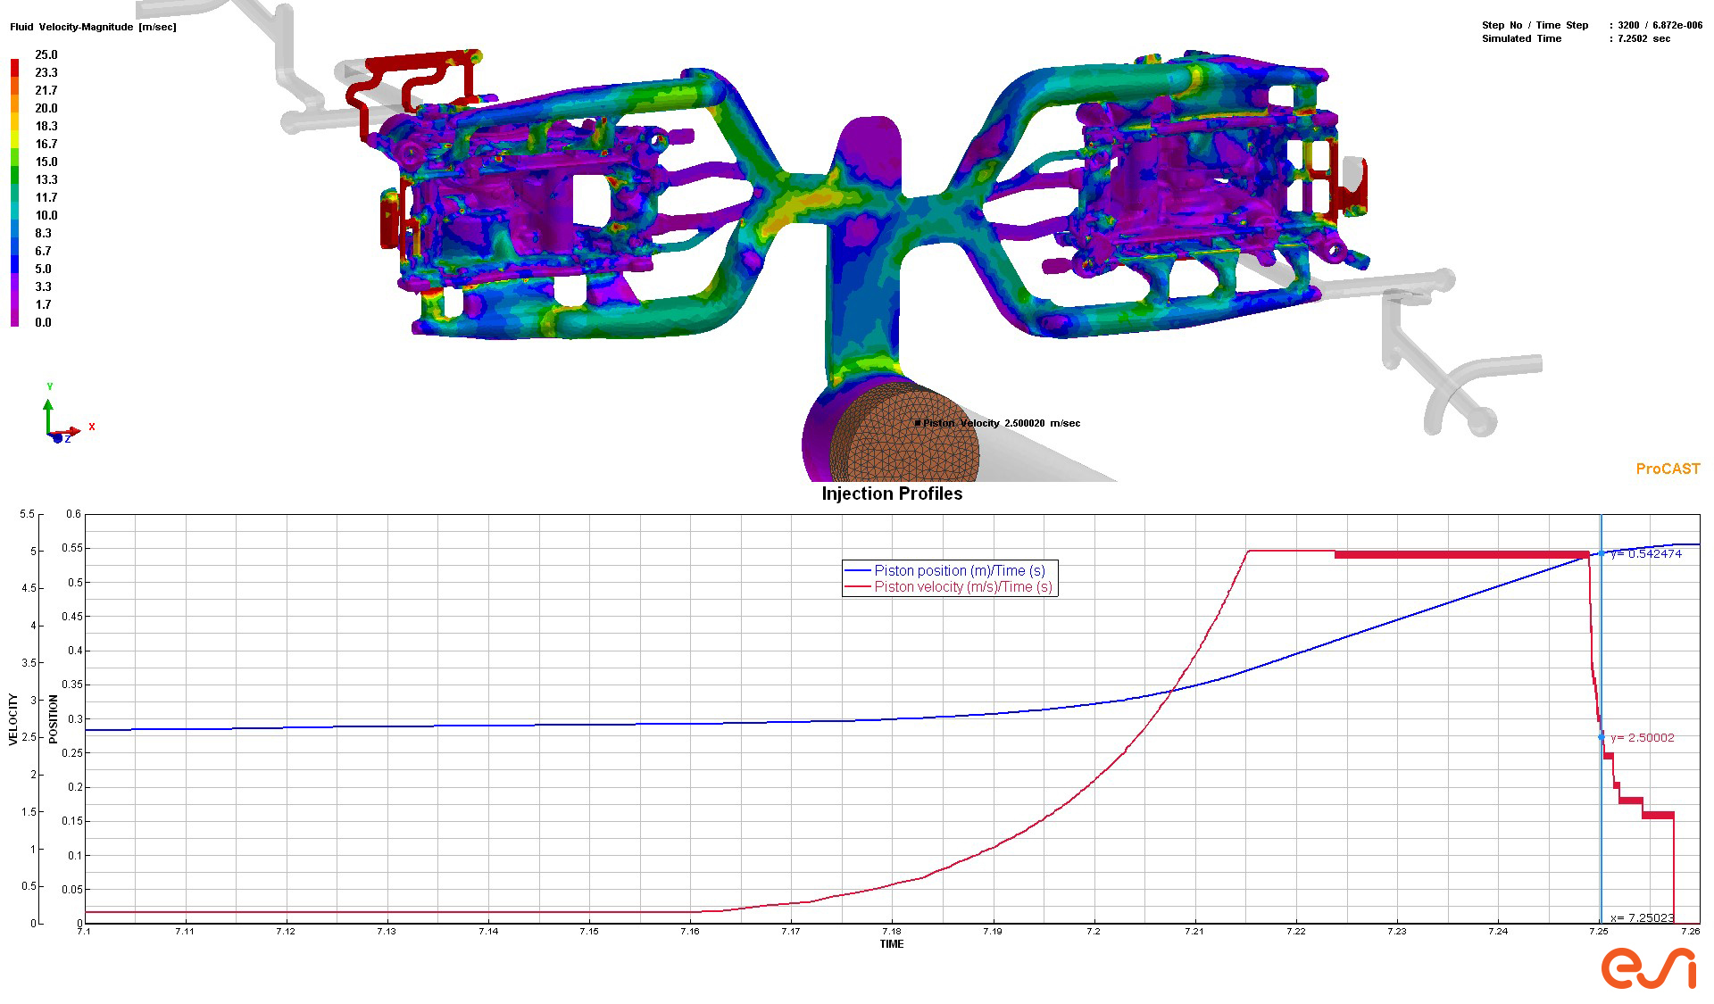Click the Fluid Velocity-Magnitude legend title
Viewport: 1714px width, 1004px height.
(93, 27)
